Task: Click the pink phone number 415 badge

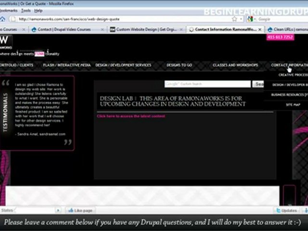Action: 280,37
